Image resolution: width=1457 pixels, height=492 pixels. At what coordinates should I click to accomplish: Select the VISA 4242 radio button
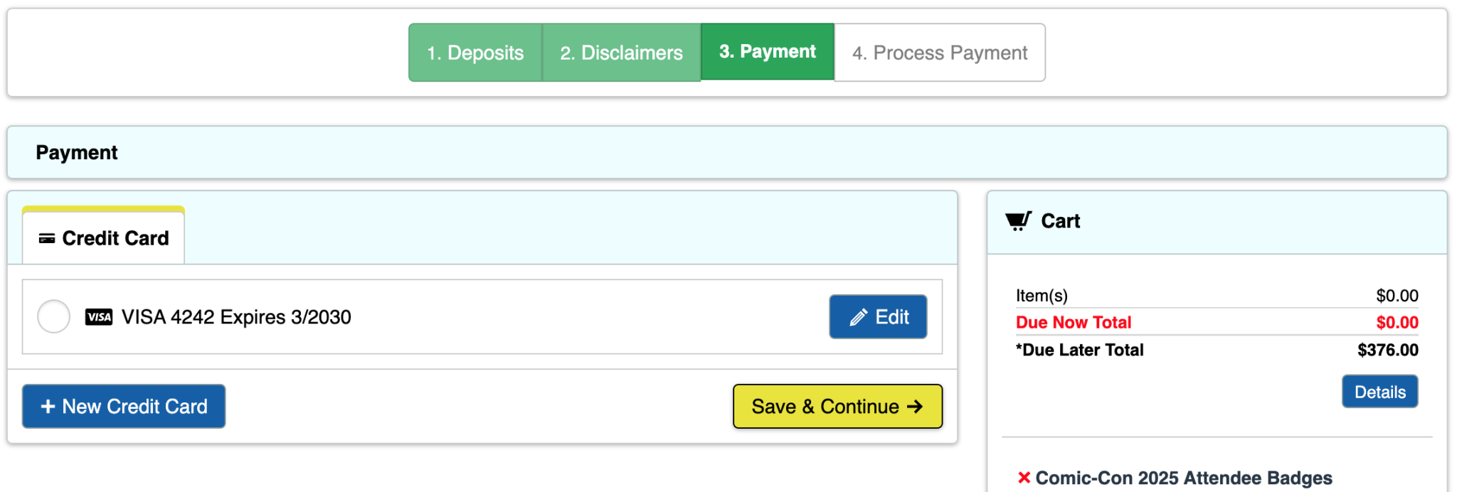click(54, 317)
